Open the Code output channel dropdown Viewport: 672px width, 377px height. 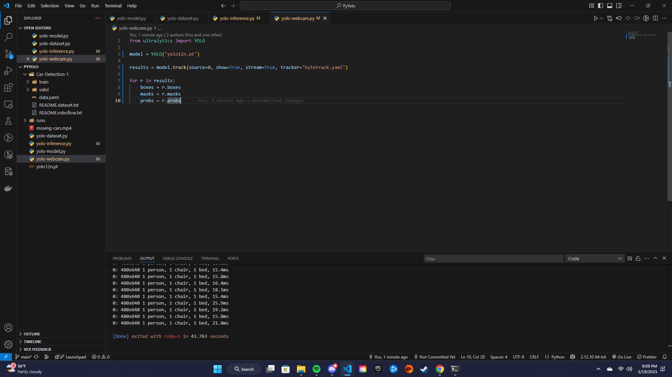595,258
